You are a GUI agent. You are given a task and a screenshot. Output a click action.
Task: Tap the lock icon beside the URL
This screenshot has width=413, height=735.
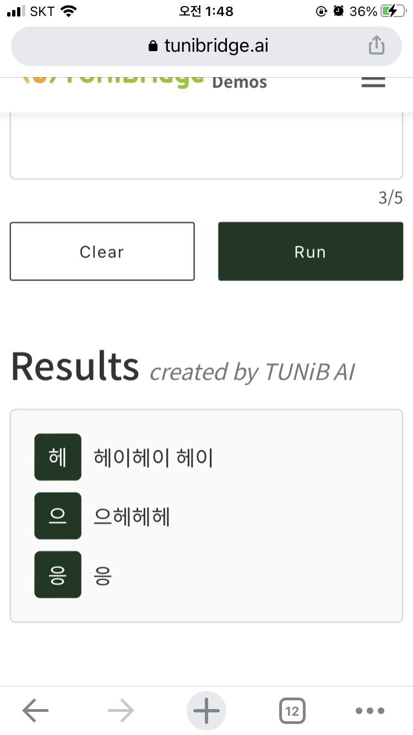(x=153, y=46)
